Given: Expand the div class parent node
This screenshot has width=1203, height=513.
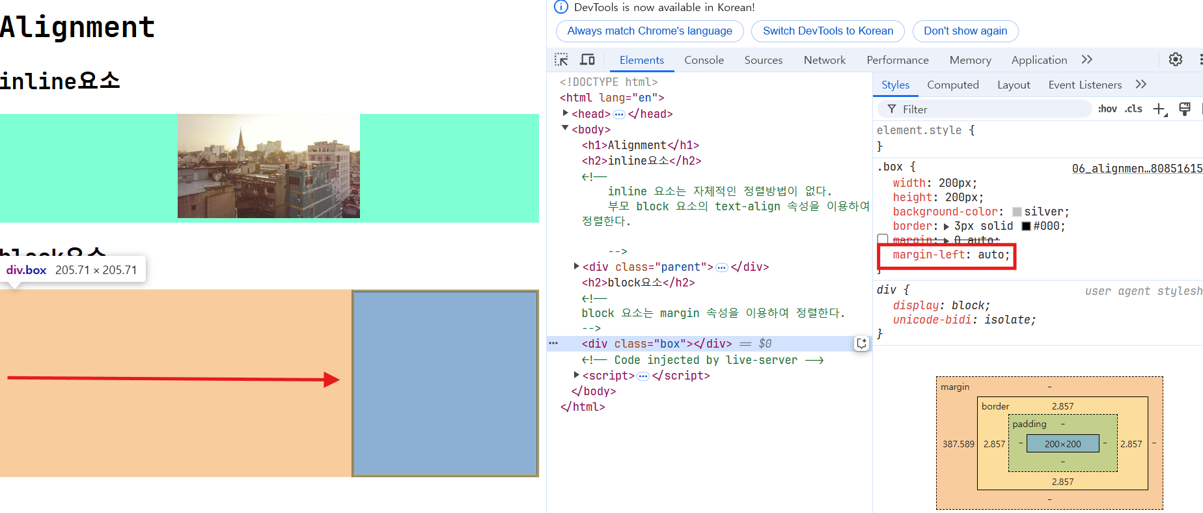Looking at the screenshot, I should coord(576,266).
